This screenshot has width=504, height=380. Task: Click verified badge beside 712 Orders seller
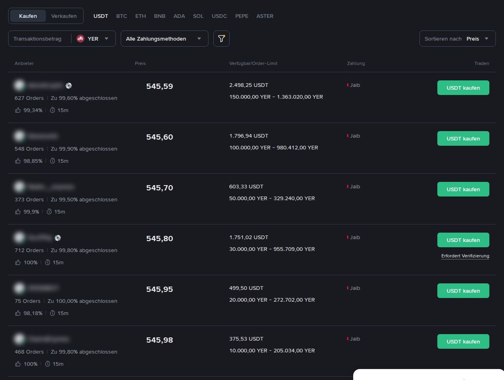[58, 237]
